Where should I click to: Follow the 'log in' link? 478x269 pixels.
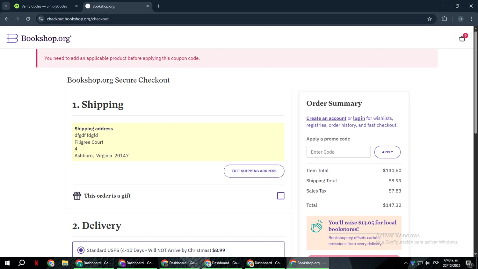point(359,118)
